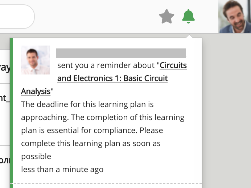Click the word "possible" ending the message
251x188 pixels.
[x=36, y=156]
